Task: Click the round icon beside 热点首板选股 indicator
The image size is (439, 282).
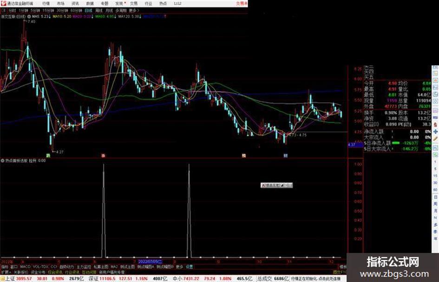Action: tap(3, 161)
